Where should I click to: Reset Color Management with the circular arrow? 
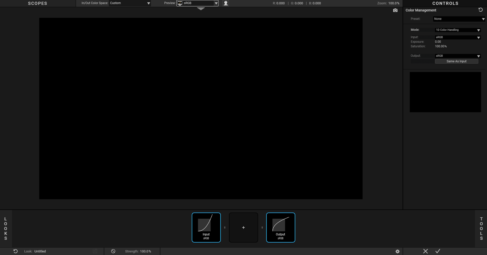[481, 10]
